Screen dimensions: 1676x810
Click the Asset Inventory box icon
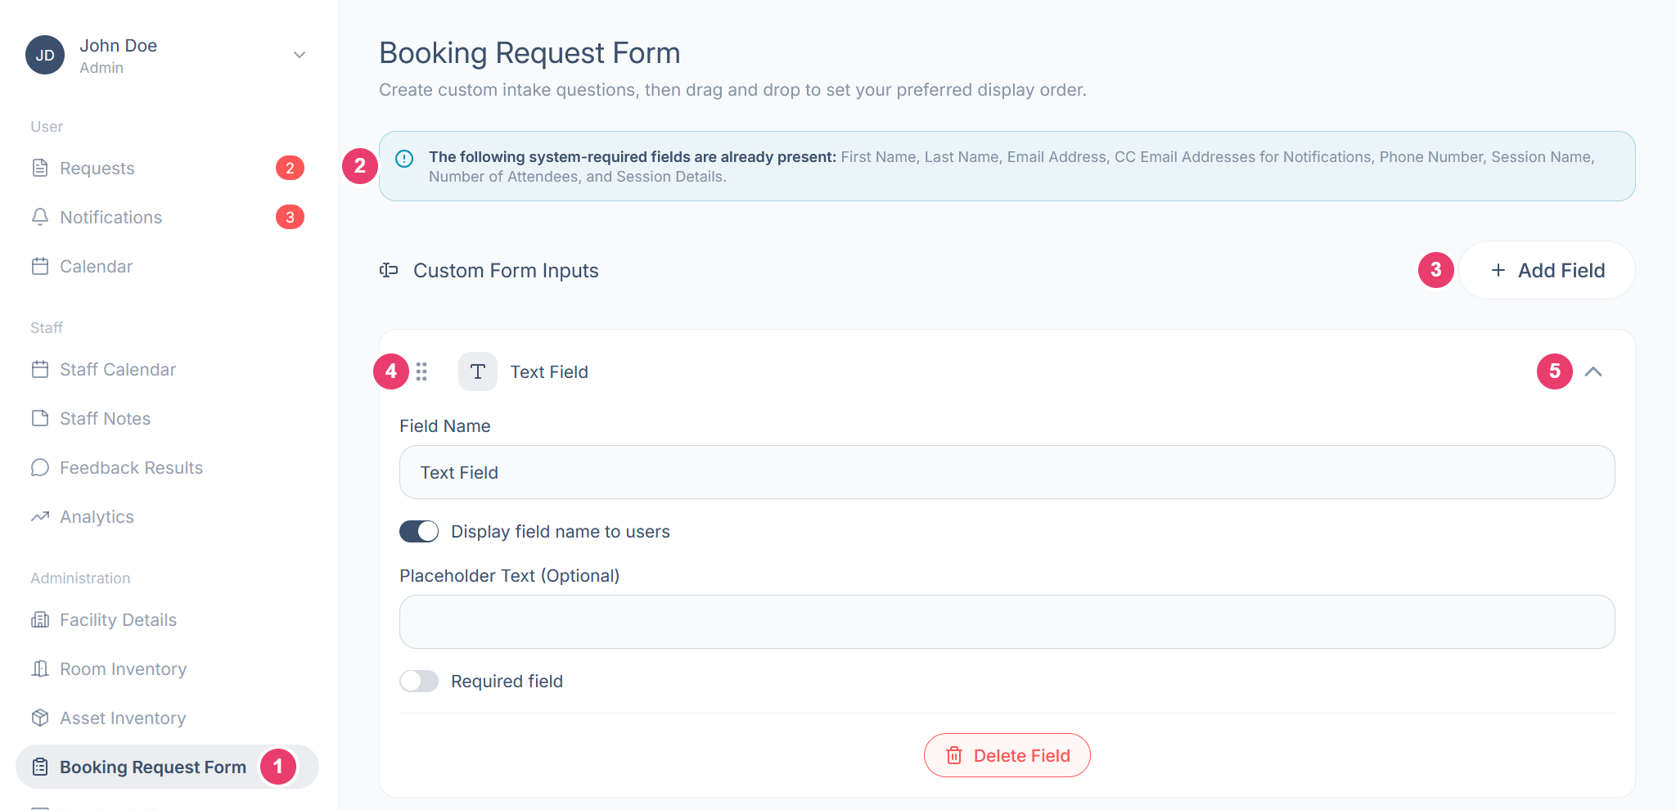point(40,718)
